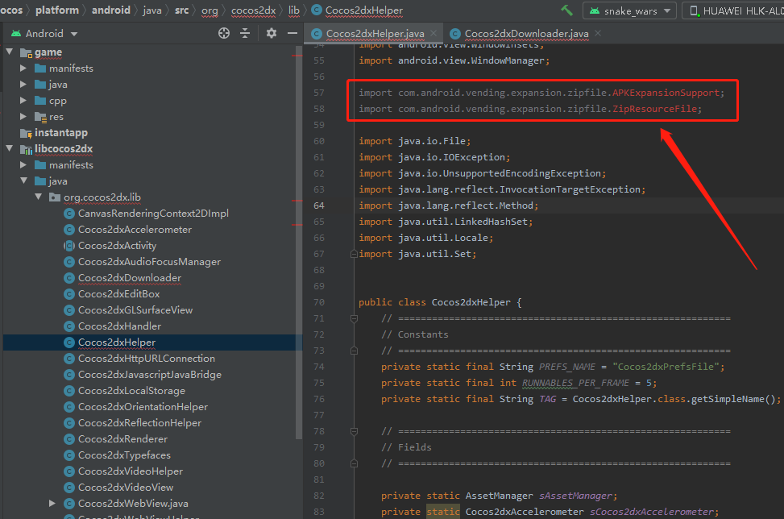Image resolution: width=784 pixels, height=519 pixels.
Task: Expand the cpp folder under game
Action: (24, 101)
